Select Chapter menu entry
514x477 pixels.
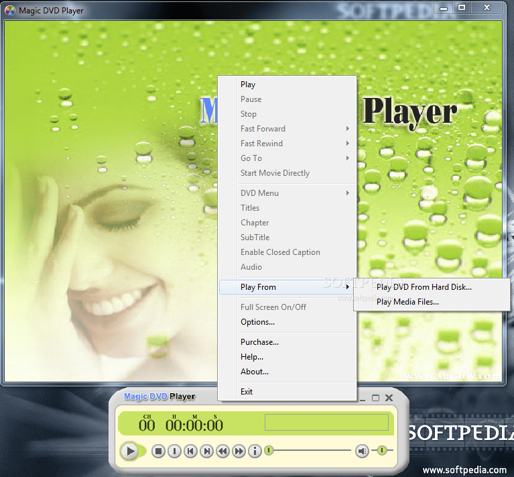287,223
